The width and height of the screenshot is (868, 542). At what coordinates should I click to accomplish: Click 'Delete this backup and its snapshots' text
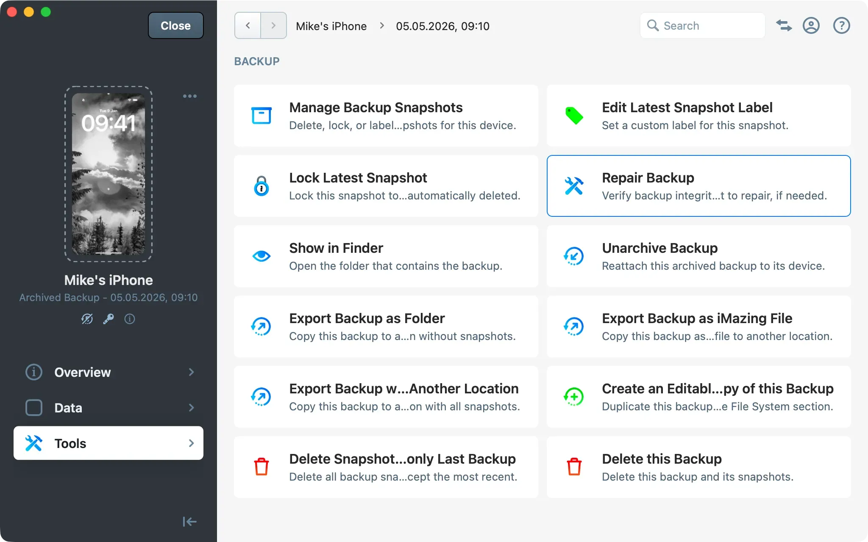click(x=698, y=477)
